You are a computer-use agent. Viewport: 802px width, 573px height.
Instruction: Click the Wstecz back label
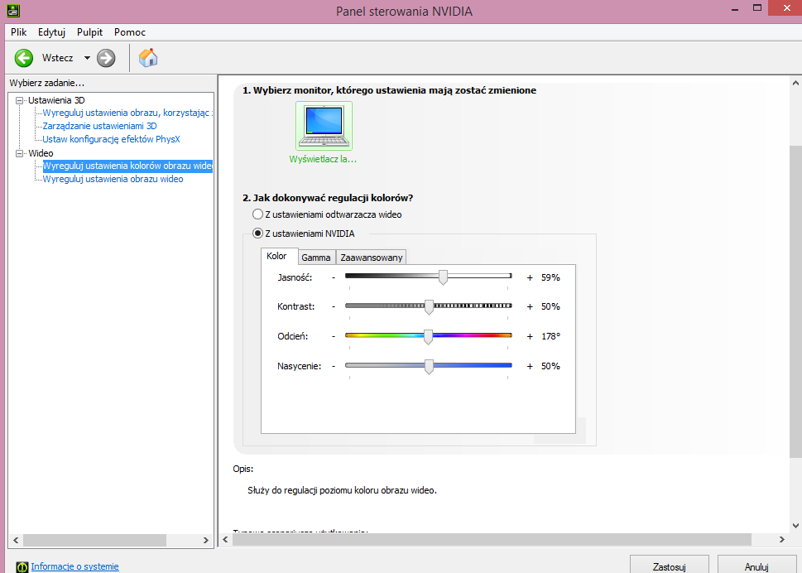tap(57, 58)
